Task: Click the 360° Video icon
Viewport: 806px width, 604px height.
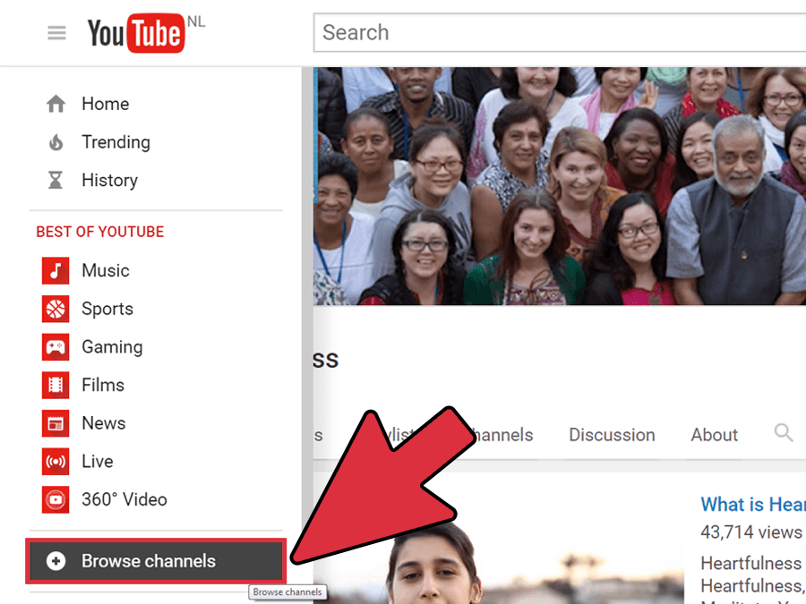Action: pos(56,499)
